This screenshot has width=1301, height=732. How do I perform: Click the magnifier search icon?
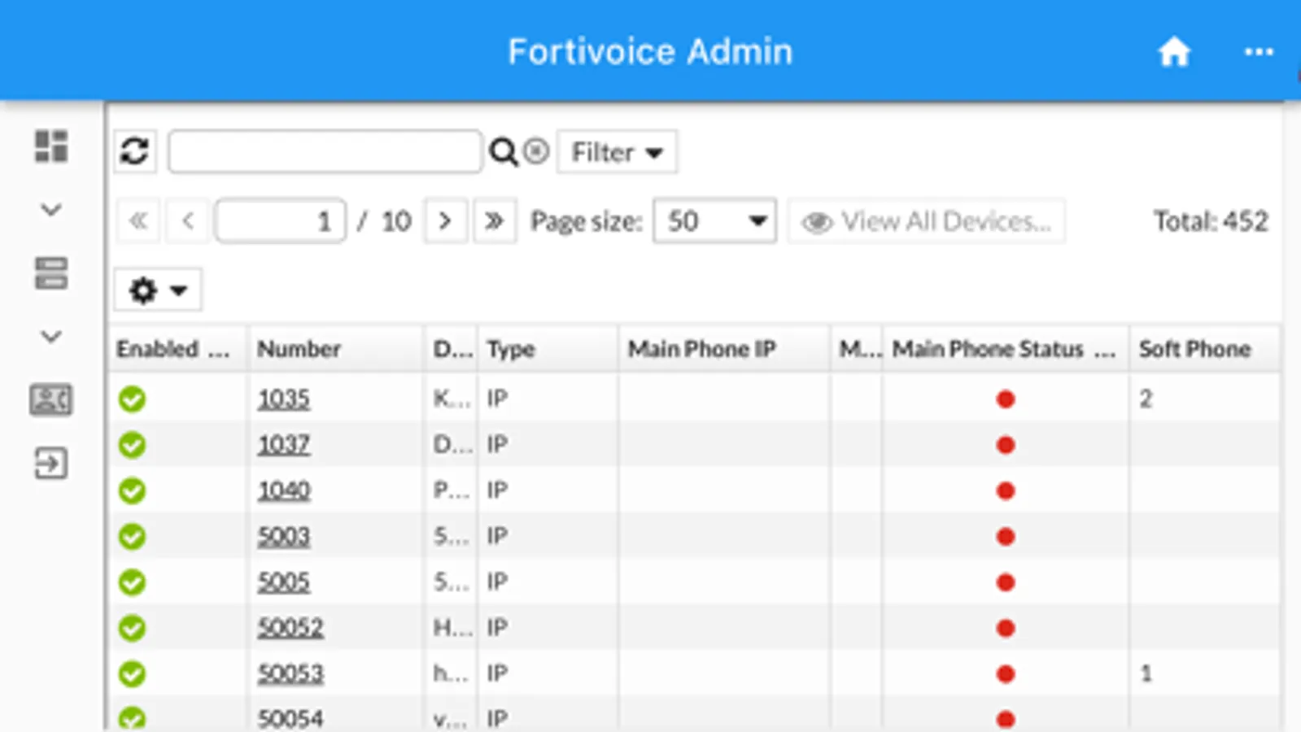pos(503,152)
